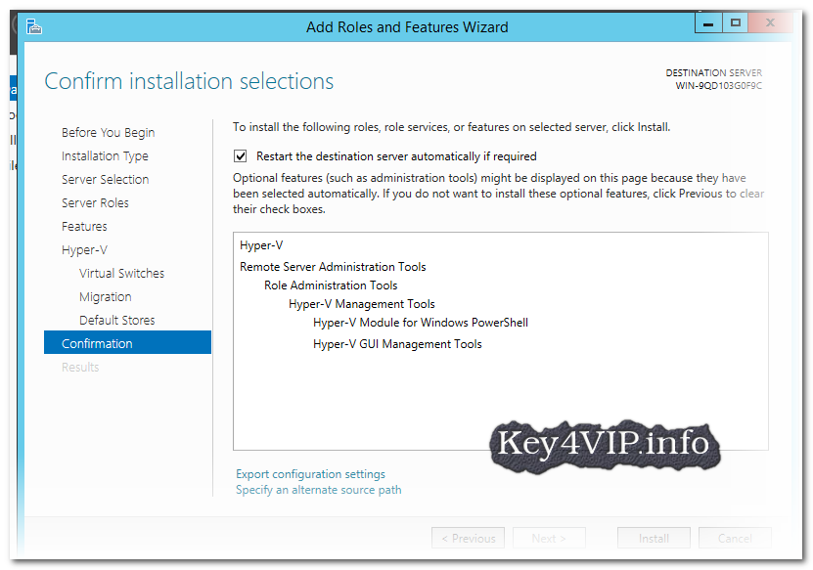Click Export configuration settings link
The height and width of the screenshot is (570, 813).
[310, 474]
